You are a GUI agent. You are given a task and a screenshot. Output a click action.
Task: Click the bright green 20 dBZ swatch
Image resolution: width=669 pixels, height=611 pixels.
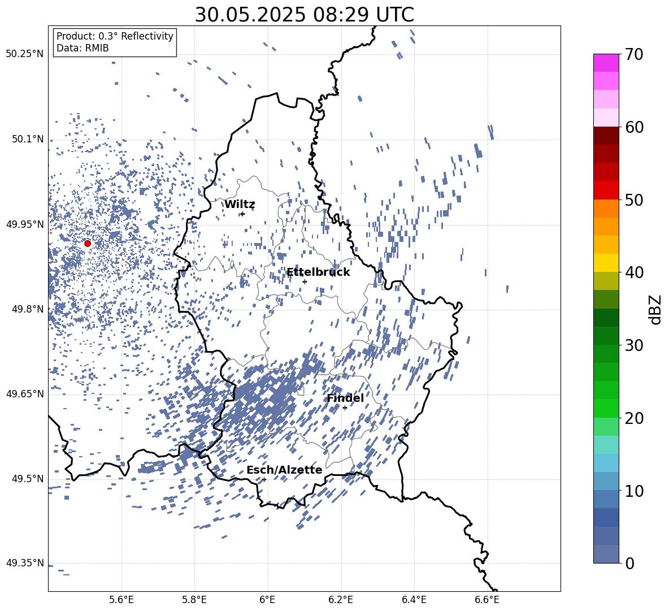(606, 408)
